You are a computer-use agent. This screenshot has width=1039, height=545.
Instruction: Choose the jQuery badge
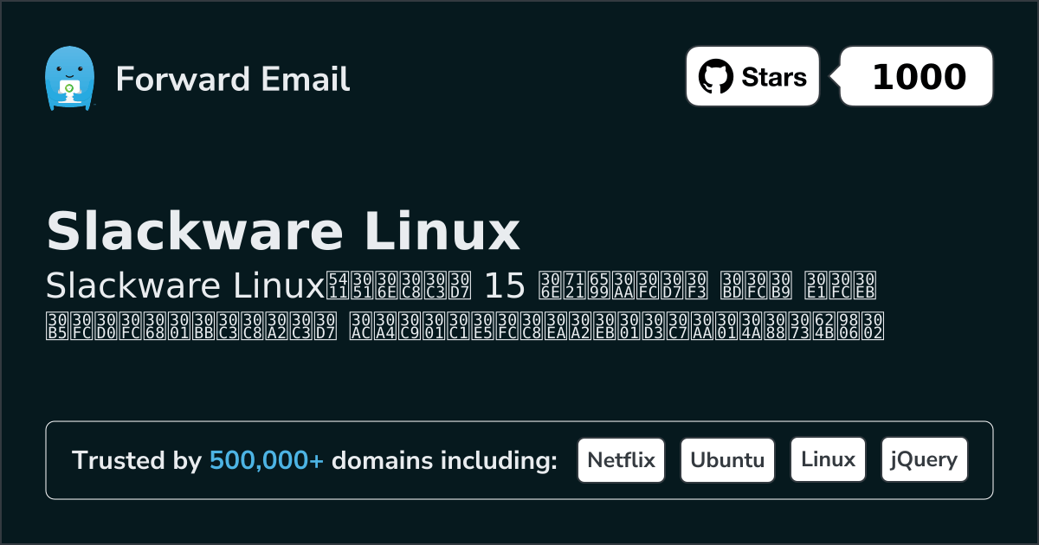(924, 460)
